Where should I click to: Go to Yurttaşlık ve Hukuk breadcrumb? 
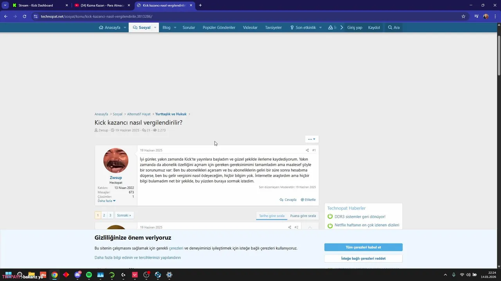click(x=171, y=114)
